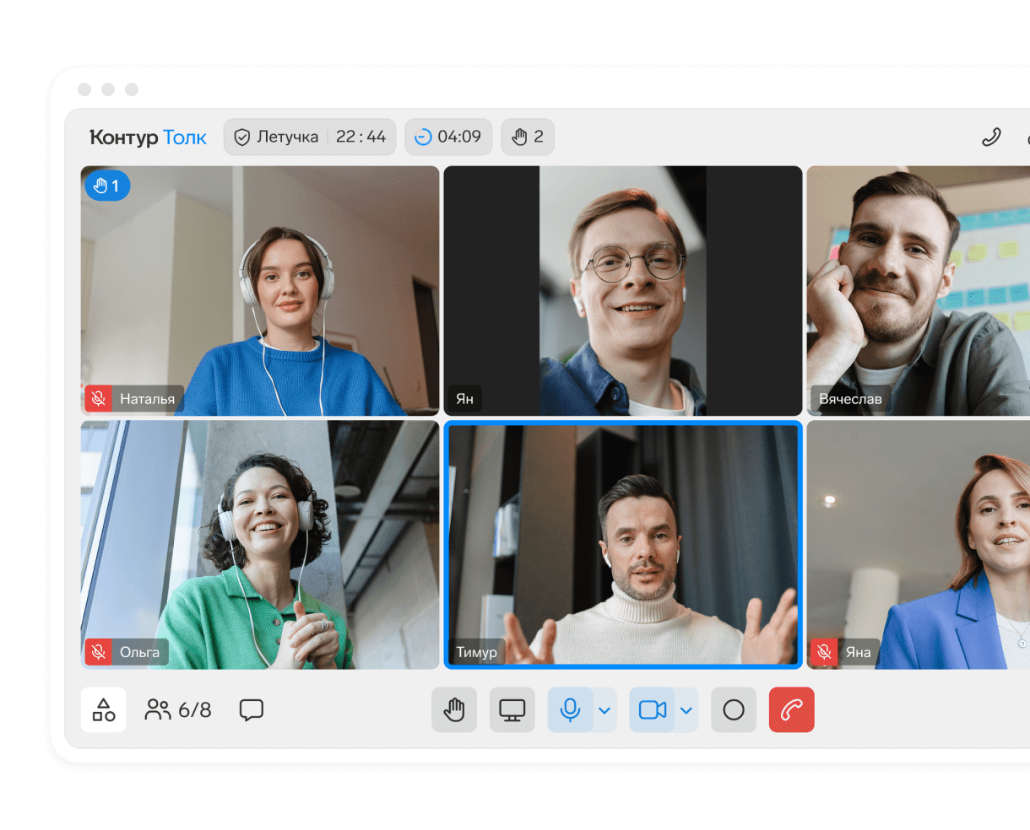The image size is (1030, 830).
Task: Start recording the meeting
Action: 734,709
